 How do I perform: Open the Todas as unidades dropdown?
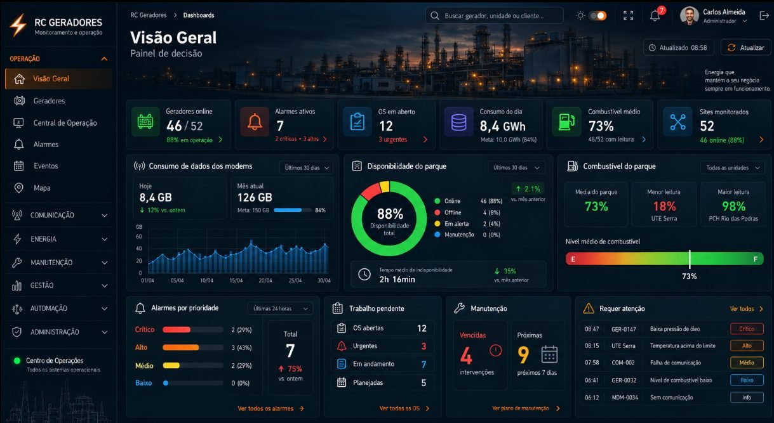click(x=733, y=167)
